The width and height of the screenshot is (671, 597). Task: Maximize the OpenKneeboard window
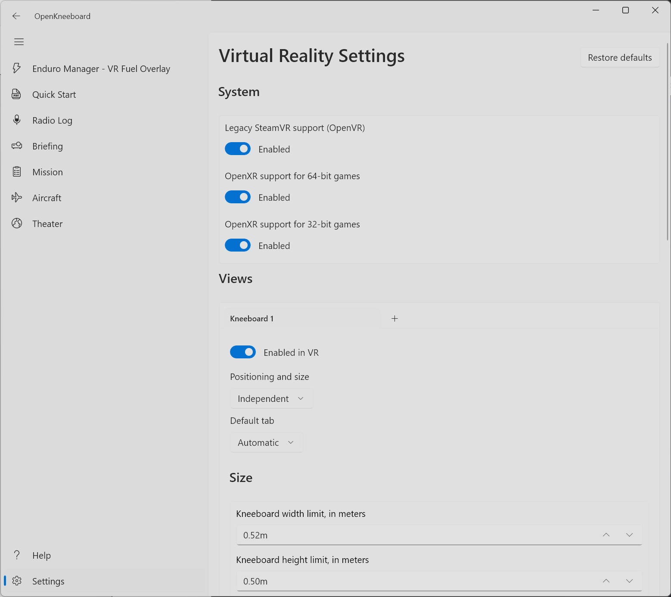625,10
